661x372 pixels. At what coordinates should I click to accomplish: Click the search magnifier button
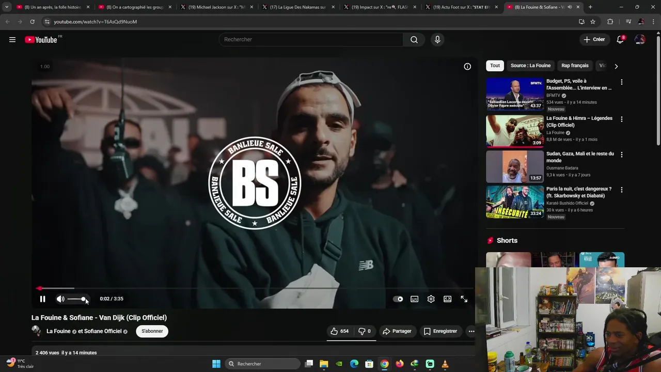click(414, 40)
